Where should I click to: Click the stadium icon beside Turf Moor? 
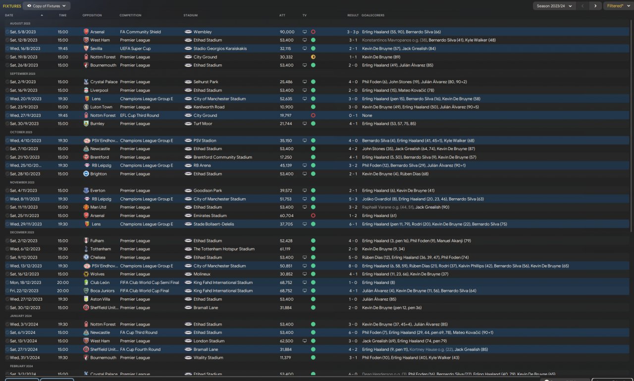coord(188,124)
